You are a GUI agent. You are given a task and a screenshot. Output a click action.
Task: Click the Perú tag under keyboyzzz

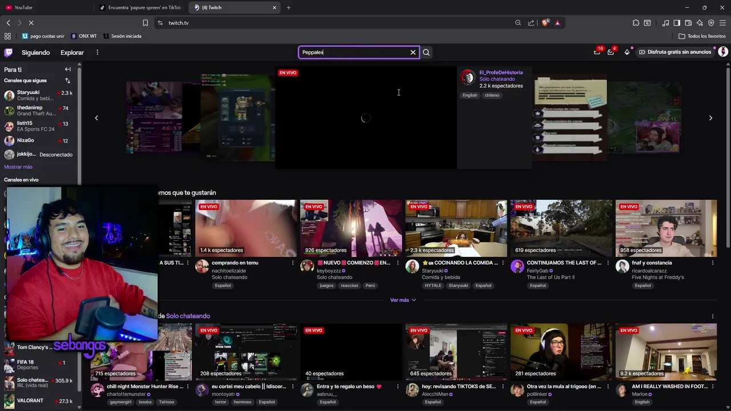point(370,285)
